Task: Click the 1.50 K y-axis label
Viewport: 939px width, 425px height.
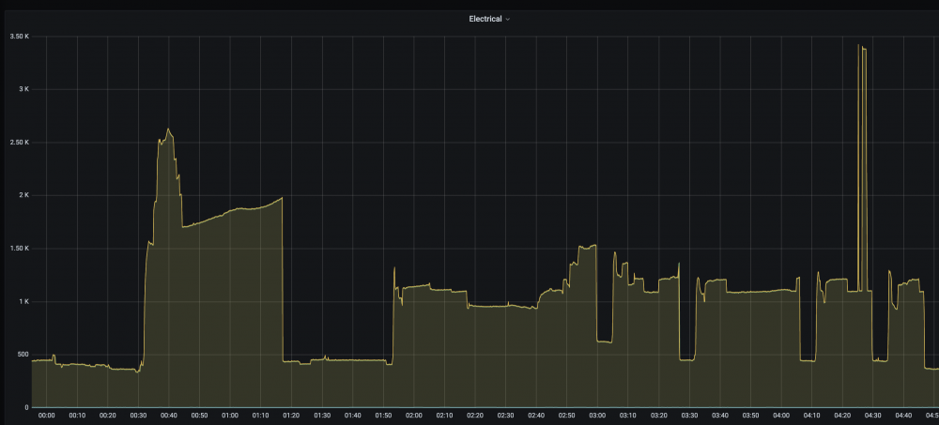Action: [x=20, y=249]
